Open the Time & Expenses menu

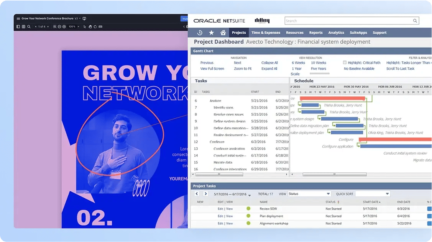pyautogui.click(x=266, y=33)
